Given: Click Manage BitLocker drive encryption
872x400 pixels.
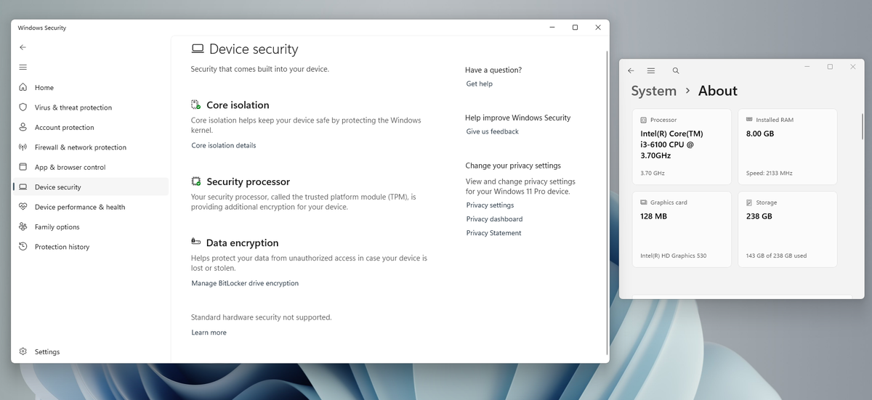Looking at the screenshot, I should click(245, 283).
